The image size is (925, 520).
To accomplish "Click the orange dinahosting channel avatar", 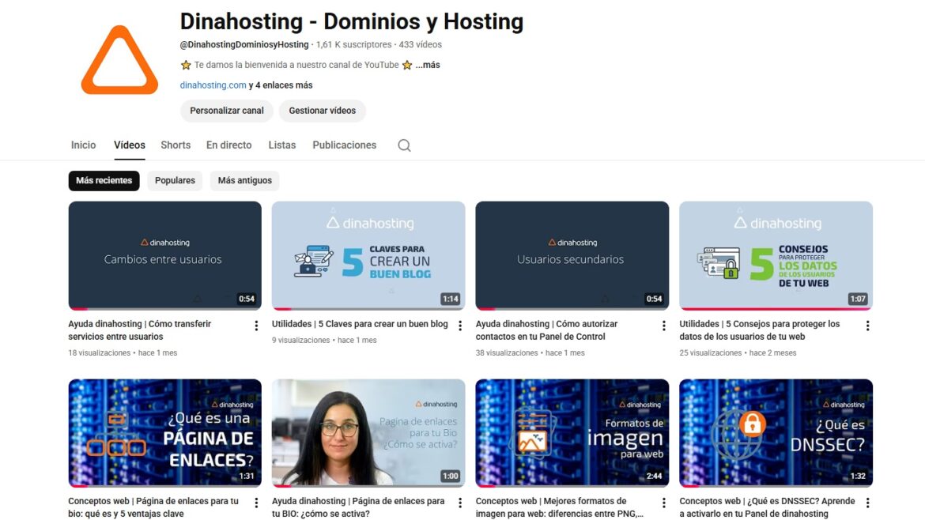I will pos(119,61).
